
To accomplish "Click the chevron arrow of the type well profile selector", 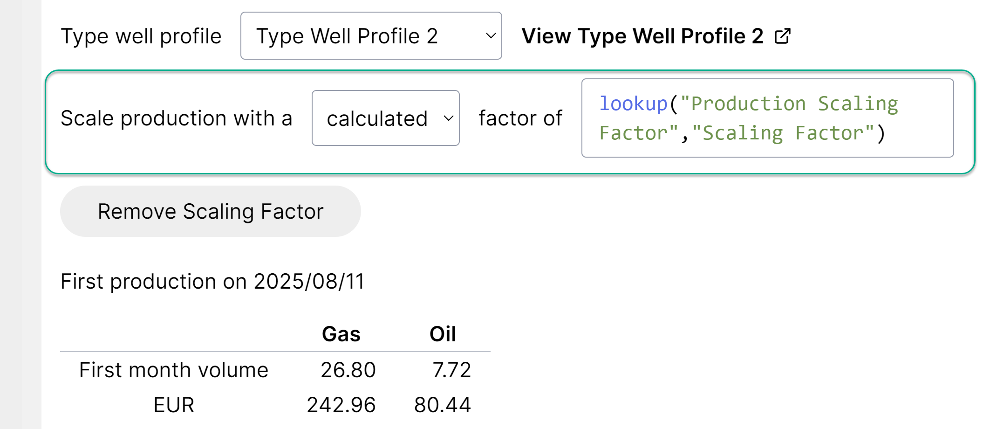I will (x=490, y=36).
